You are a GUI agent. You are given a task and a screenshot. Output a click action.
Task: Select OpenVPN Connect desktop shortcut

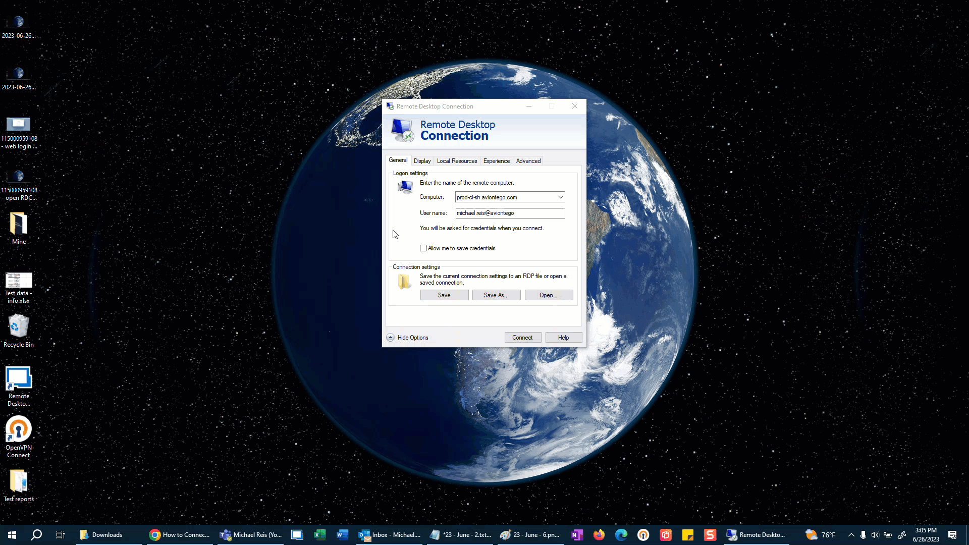19,437
